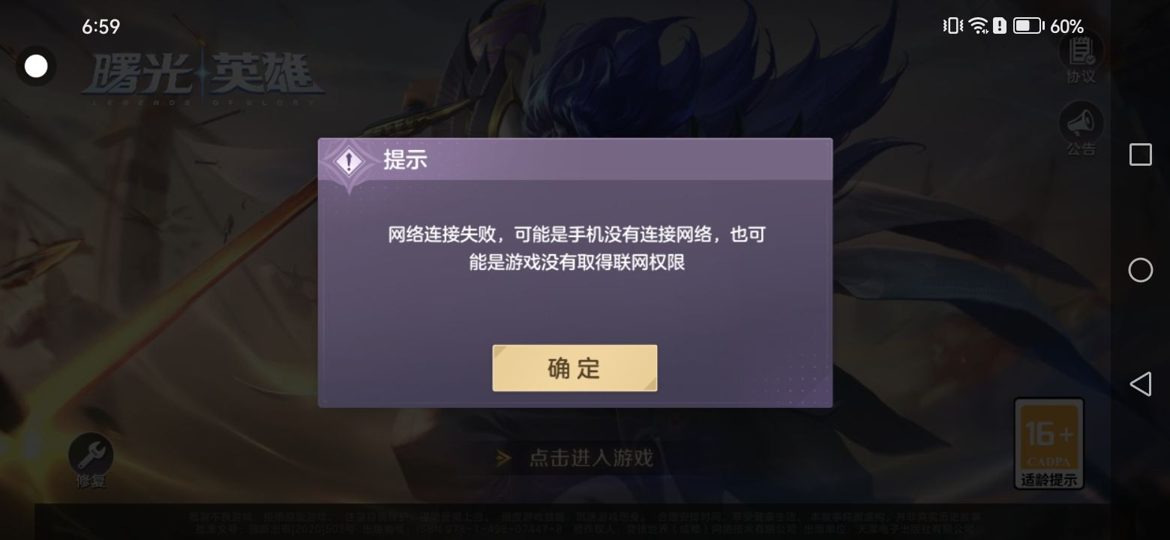Tap the vibrate mode status icon

point(952,26)
